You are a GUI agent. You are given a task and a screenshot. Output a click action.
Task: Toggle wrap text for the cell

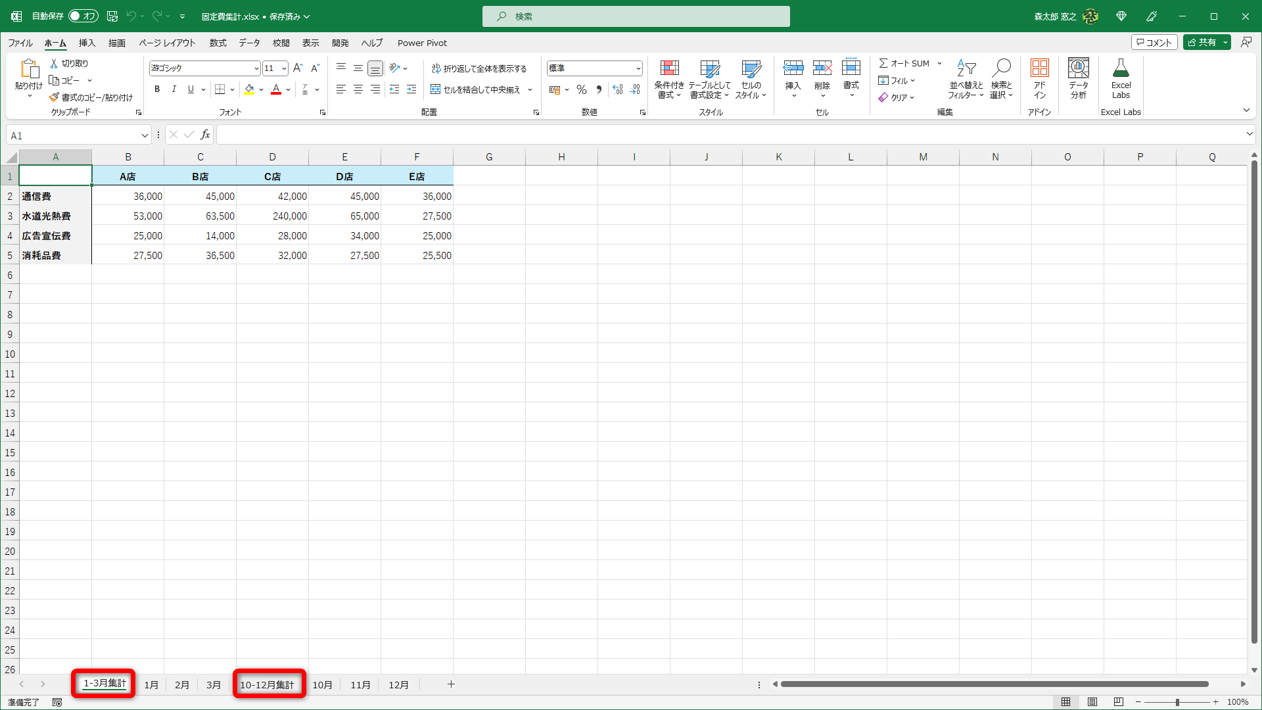[479, 68]
